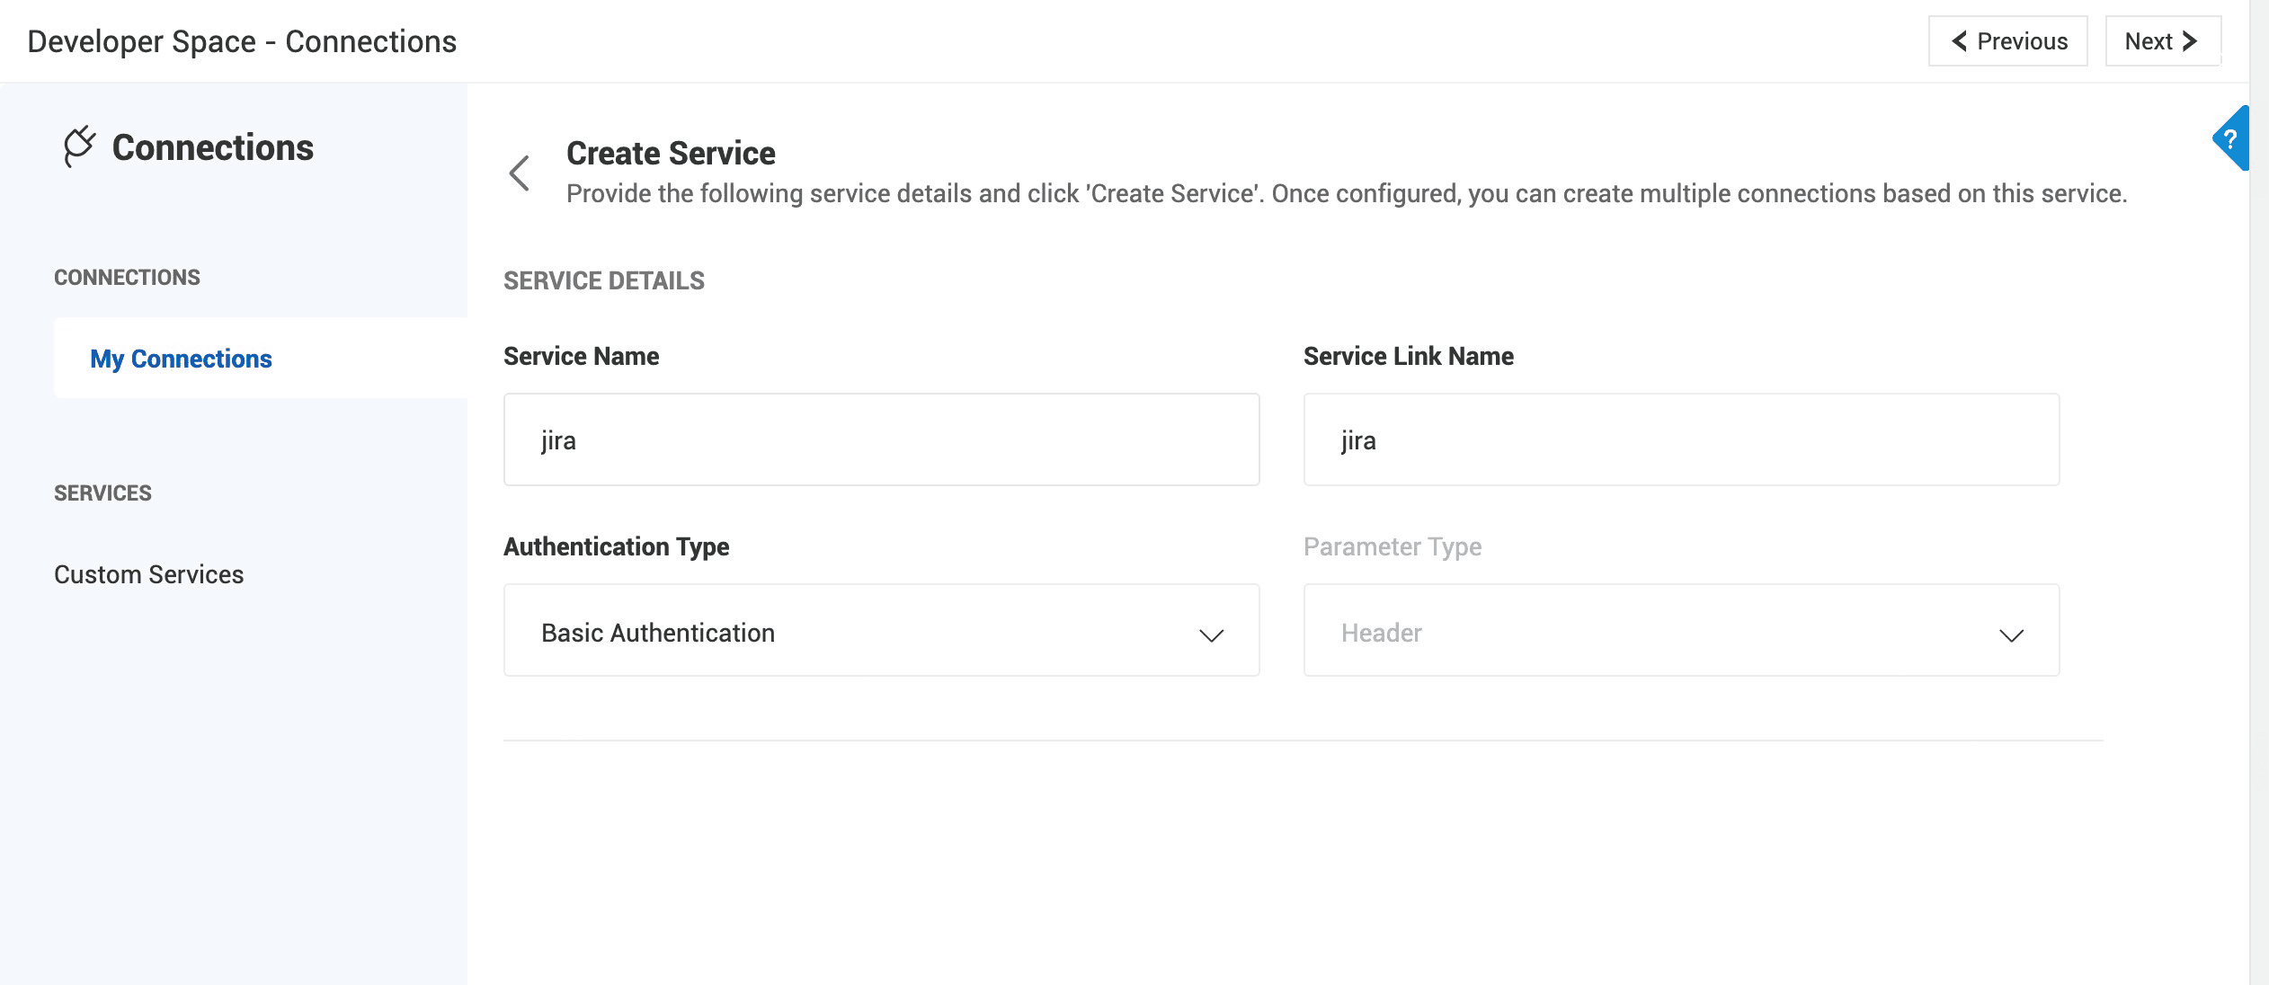Click the Service Link Name label
2269x985 pixels.
[x=1409, y=356]
